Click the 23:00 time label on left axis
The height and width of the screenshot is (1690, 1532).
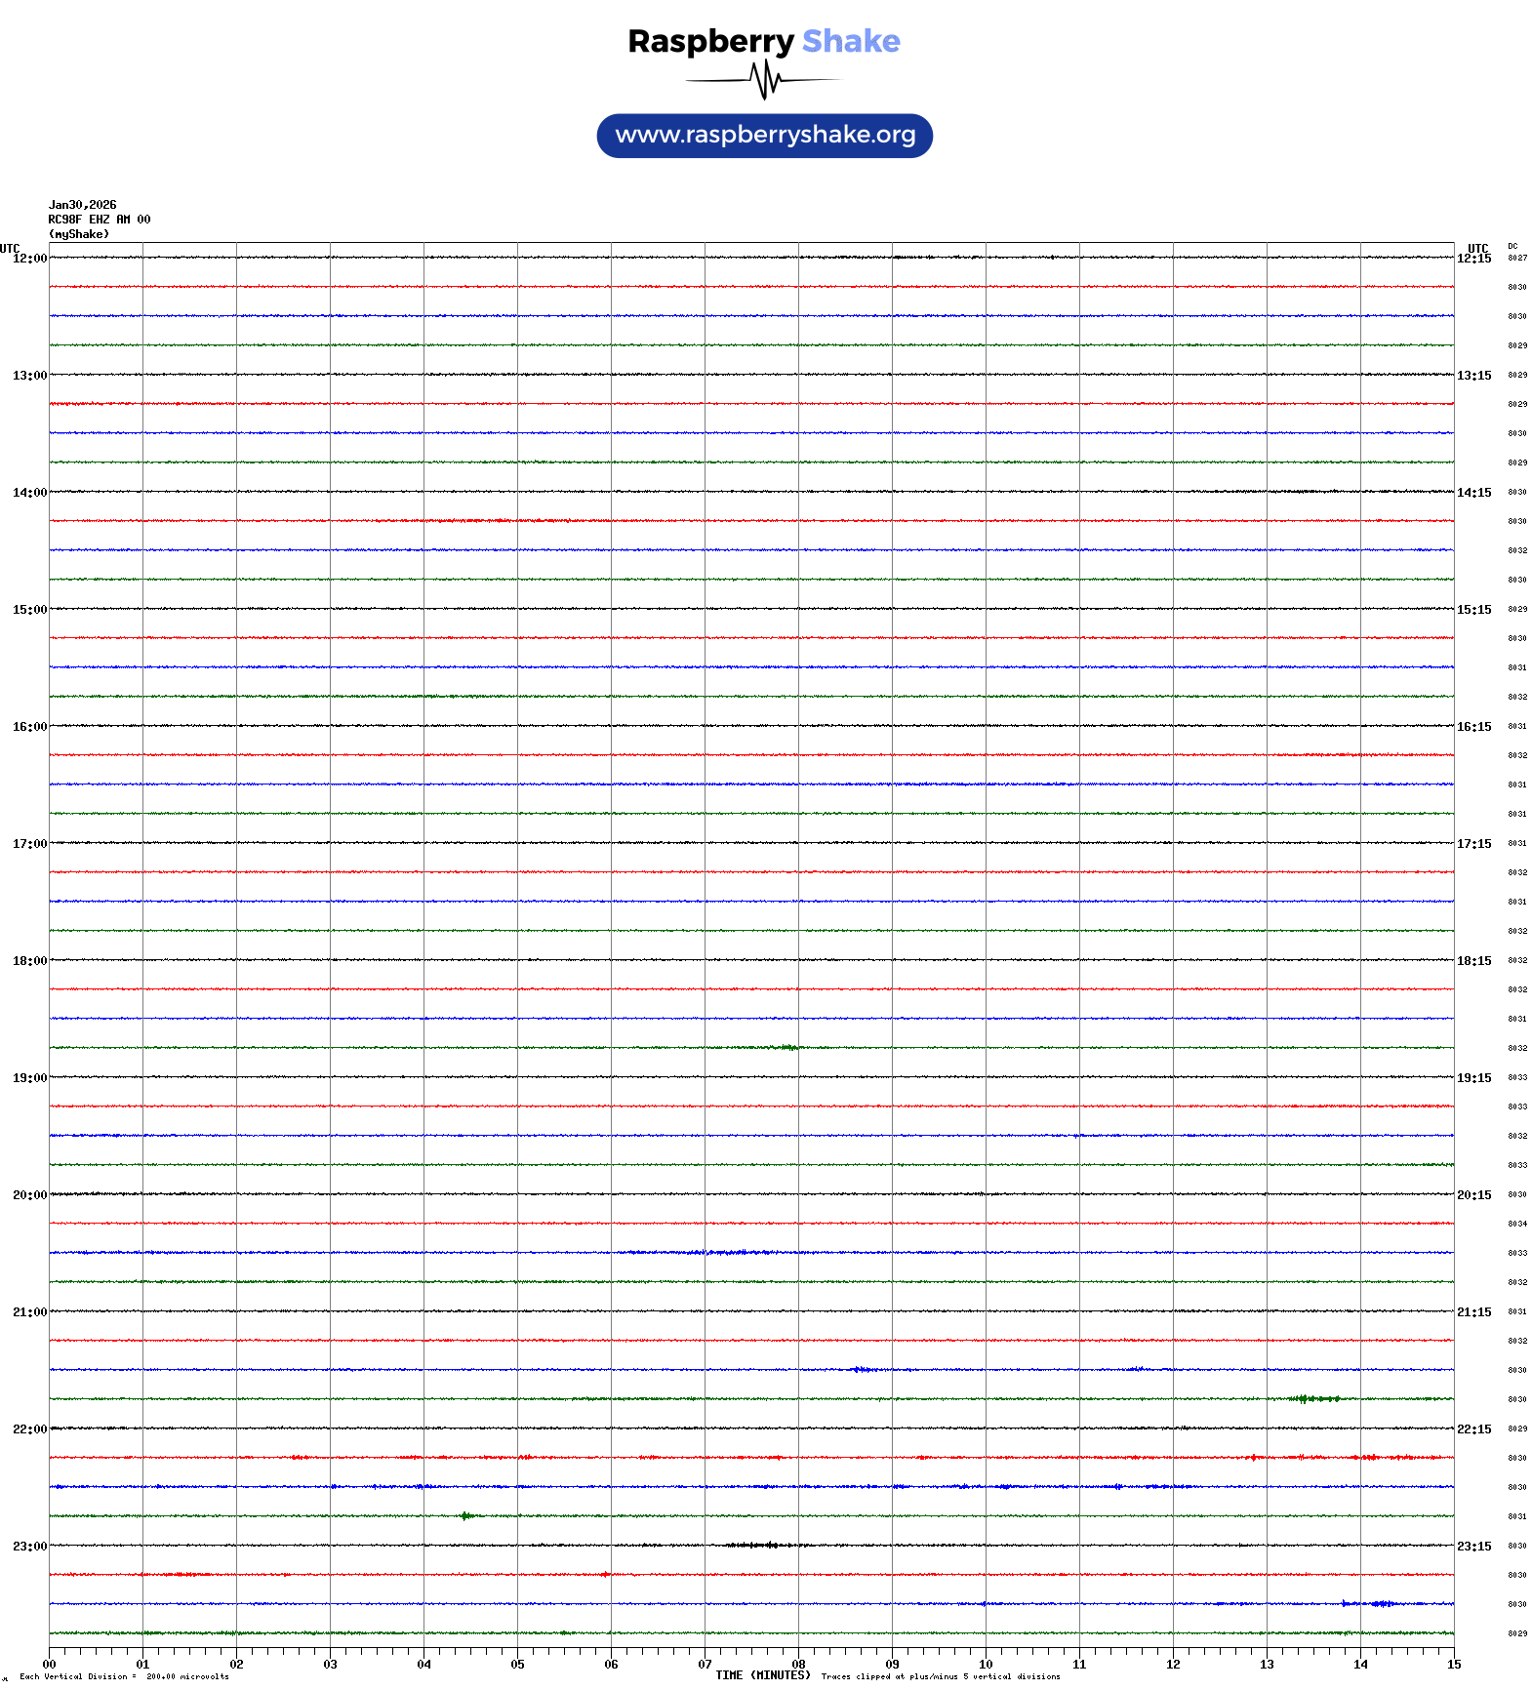coord(29,1547)
